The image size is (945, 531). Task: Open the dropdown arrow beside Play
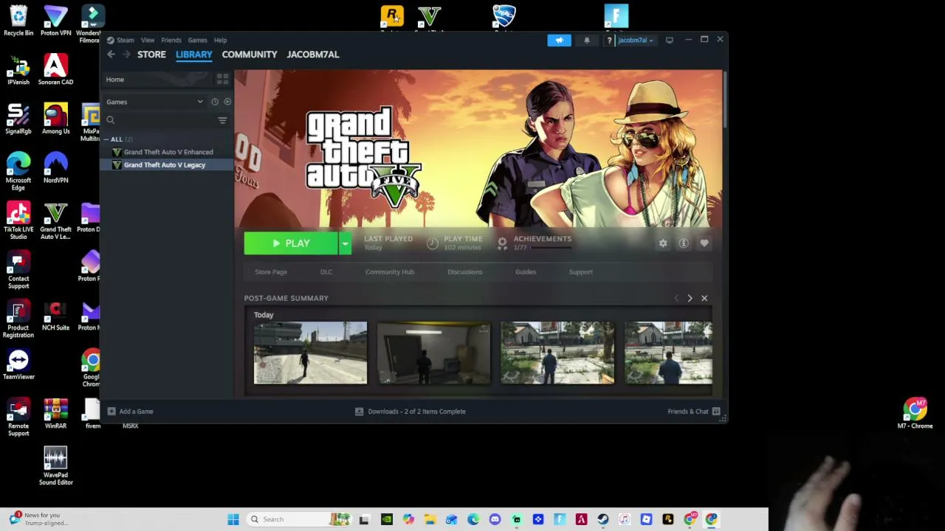tap(345, 243)
